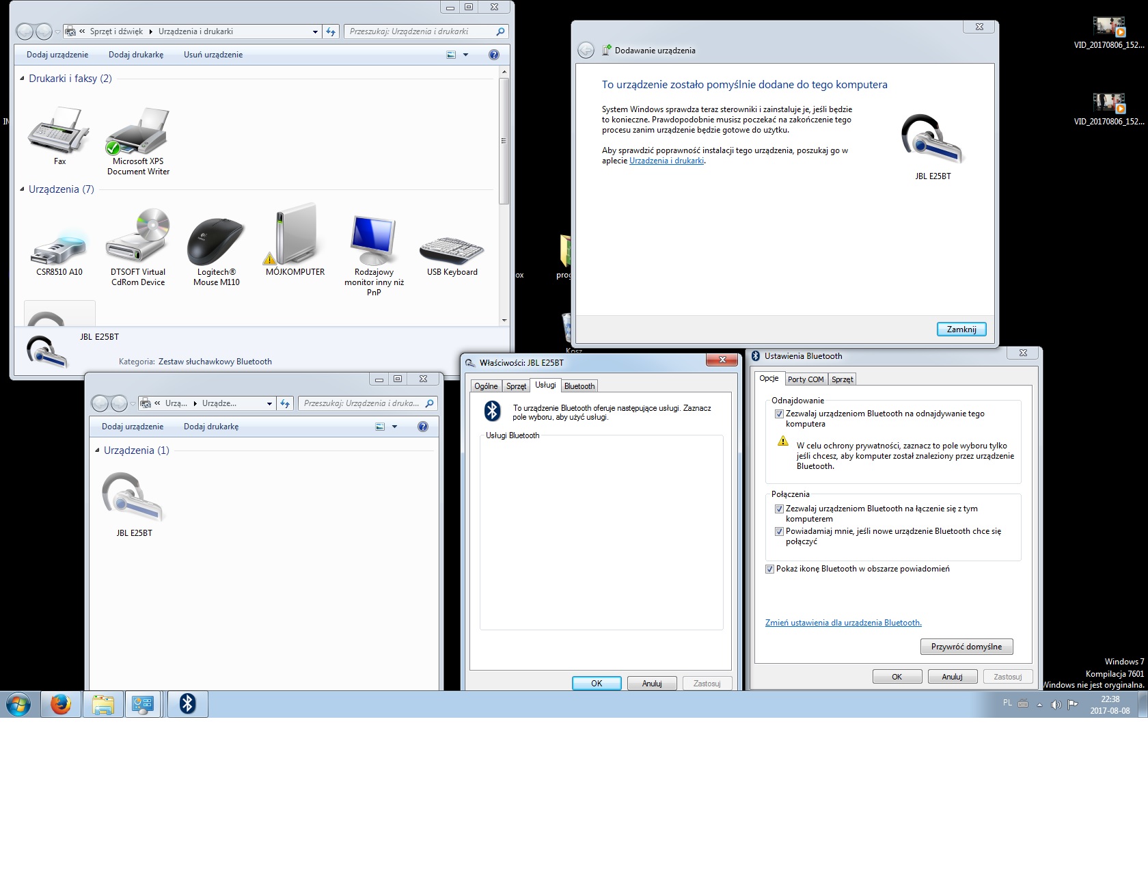Viewport: 1148px width, 875px height.
Task: Collapse the Urządzenia (7) group
Action: click(22, 189)
